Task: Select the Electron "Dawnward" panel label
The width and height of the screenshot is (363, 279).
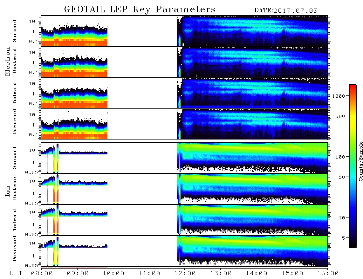Action: [15, 122]
